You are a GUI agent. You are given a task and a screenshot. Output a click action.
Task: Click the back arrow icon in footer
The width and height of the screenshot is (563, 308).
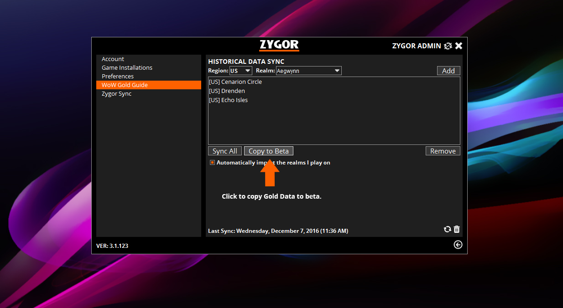coord(458,245)
